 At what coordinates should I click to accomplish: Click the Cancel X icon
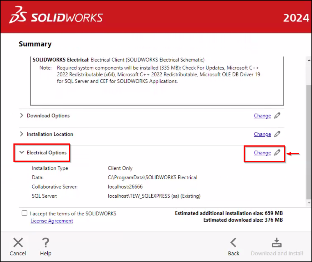(x=18, y=242)
